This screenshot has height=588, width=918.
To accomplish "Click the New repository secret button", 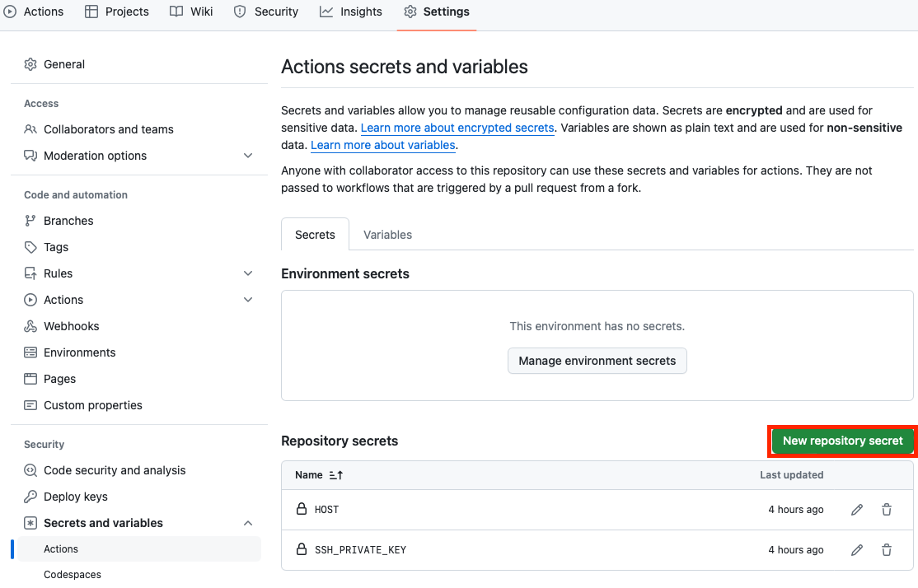I will click(842, 441).
